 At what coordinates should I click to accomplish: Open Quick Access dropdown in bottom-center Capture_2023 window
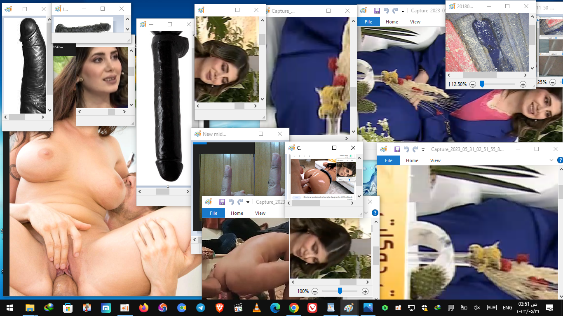point(248,202)
